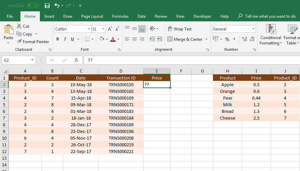Click the Increase Indent icon

(x=160, y=39)
